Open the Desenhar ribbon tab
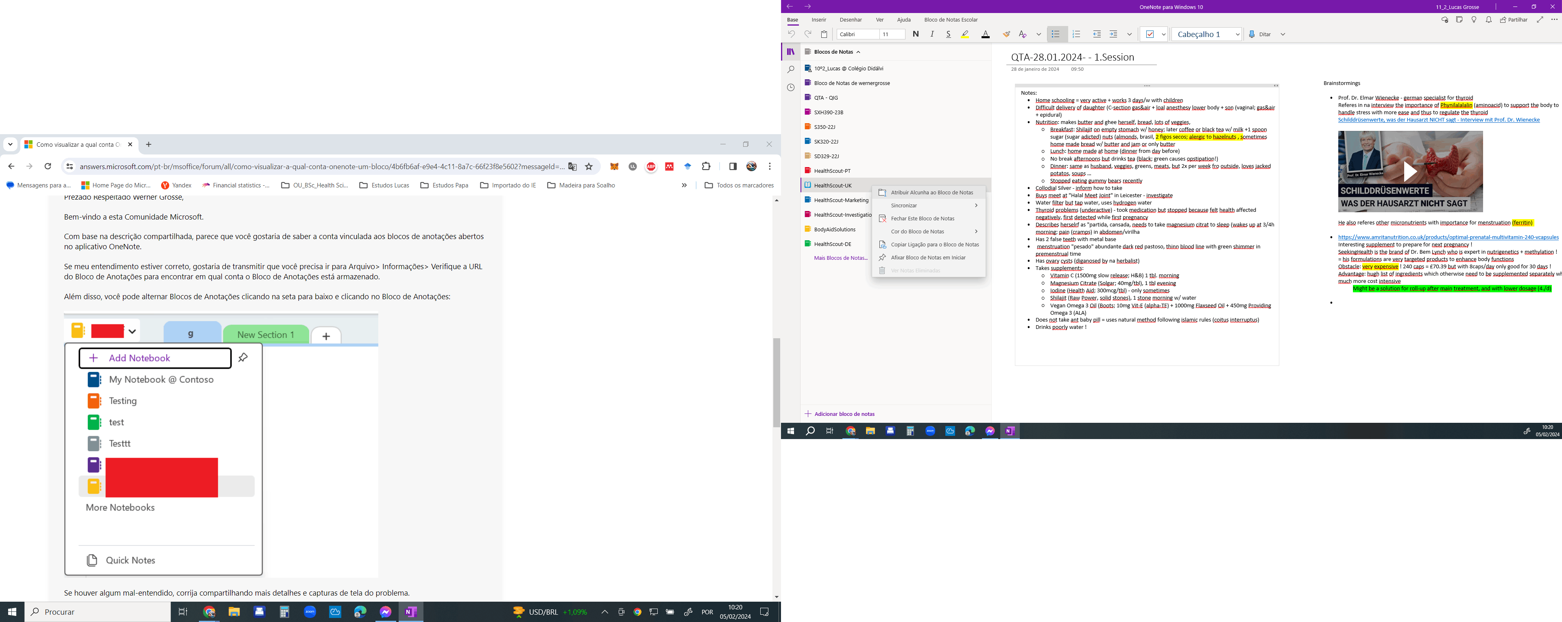Viewport: 1562px width, 622px height. (851, 20)
